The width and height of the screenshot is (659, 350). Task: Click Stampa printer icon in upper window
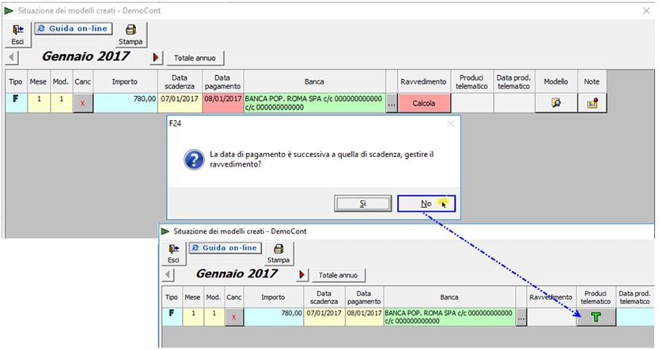(131, 34)
